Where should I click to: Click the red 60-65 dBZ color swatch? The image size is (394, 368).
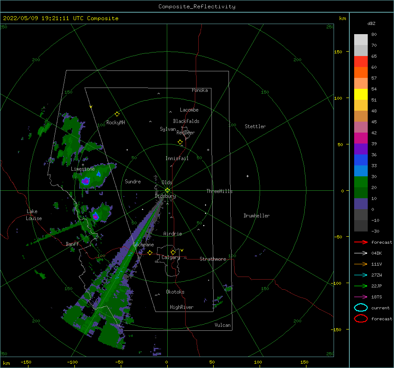[x=361, y=62]
